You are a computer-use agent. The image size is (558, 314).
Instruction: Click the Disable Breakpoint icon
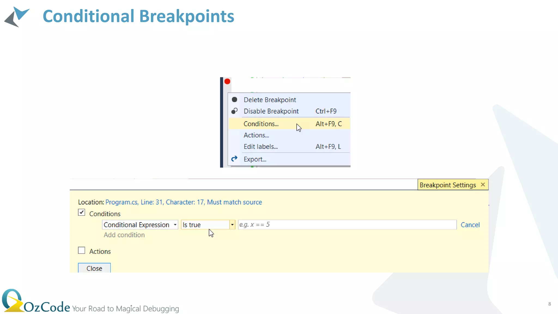(x=234, y=111)
